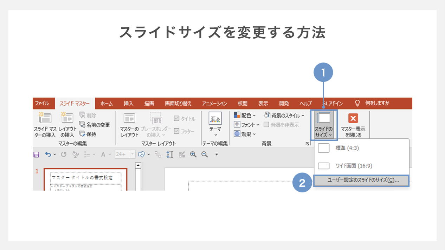Image resolution: width=445 pixels, height=250 pixels.
Task: Toggle the フッター checkbox
Action: pyautogui.click(x=176, y=131)
